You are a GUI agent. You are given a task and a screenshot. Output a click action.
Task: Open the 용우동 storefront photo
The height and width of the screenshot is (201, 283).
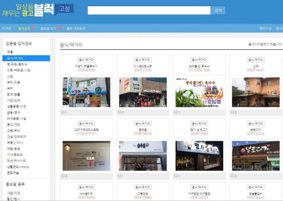click(x=143, y=156)
